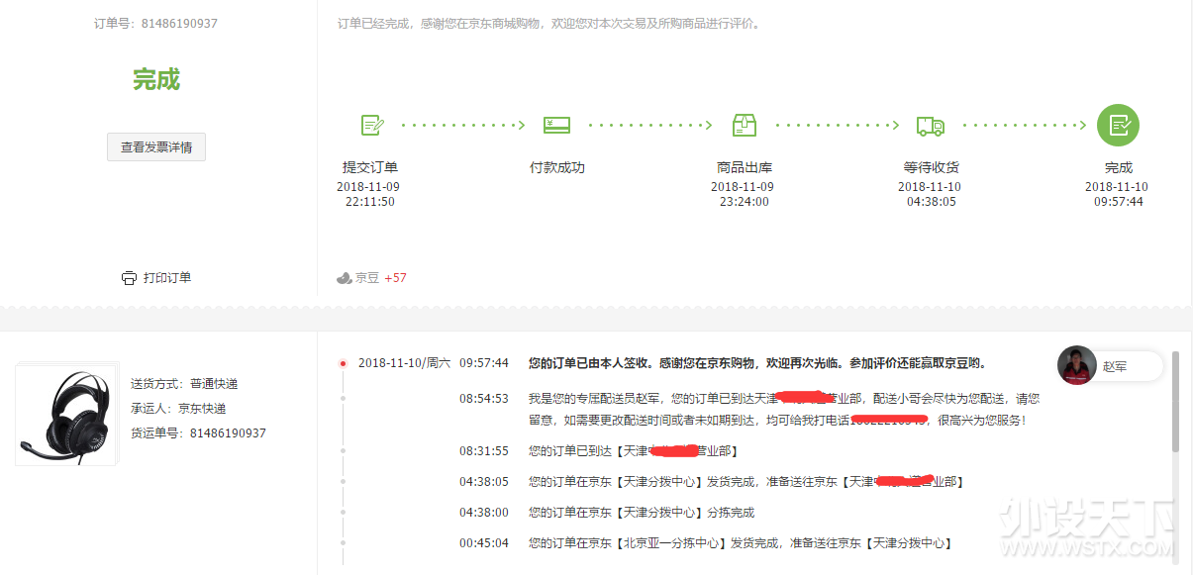Image resolution: width=1193 pixels, height=575 pixels.
Task: Click the large green 完成 status text
Action: pos(156,80)
